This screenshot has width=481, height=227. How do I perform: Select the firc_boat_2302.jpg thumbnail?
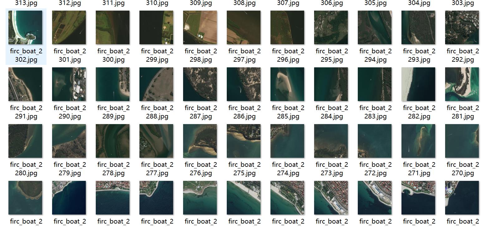pyautogui.click(x=25, y=27)
